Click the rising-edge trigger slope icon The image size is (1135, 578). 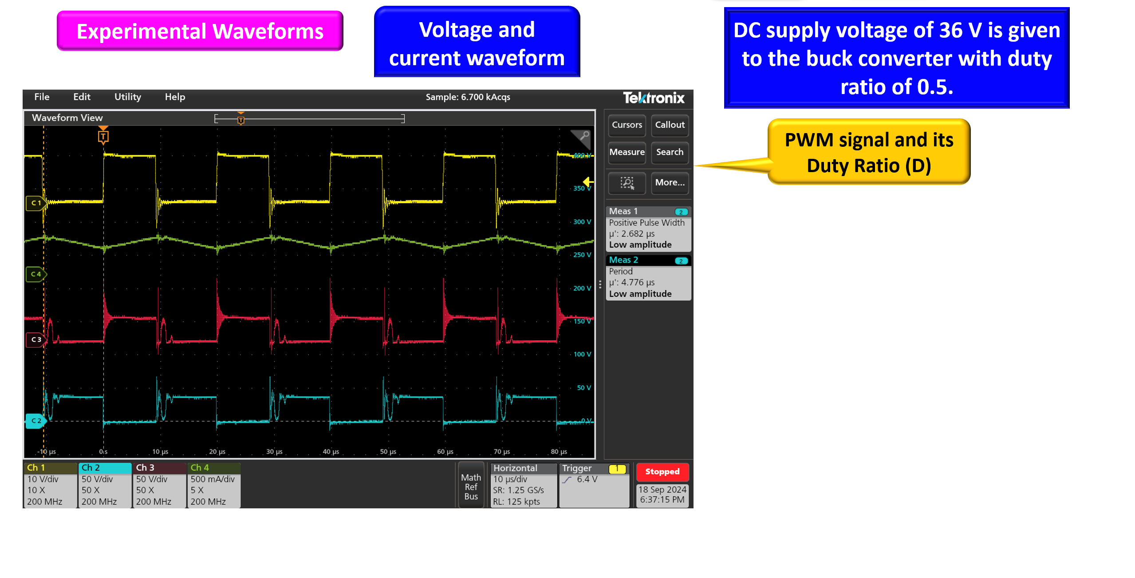[567, 480]
